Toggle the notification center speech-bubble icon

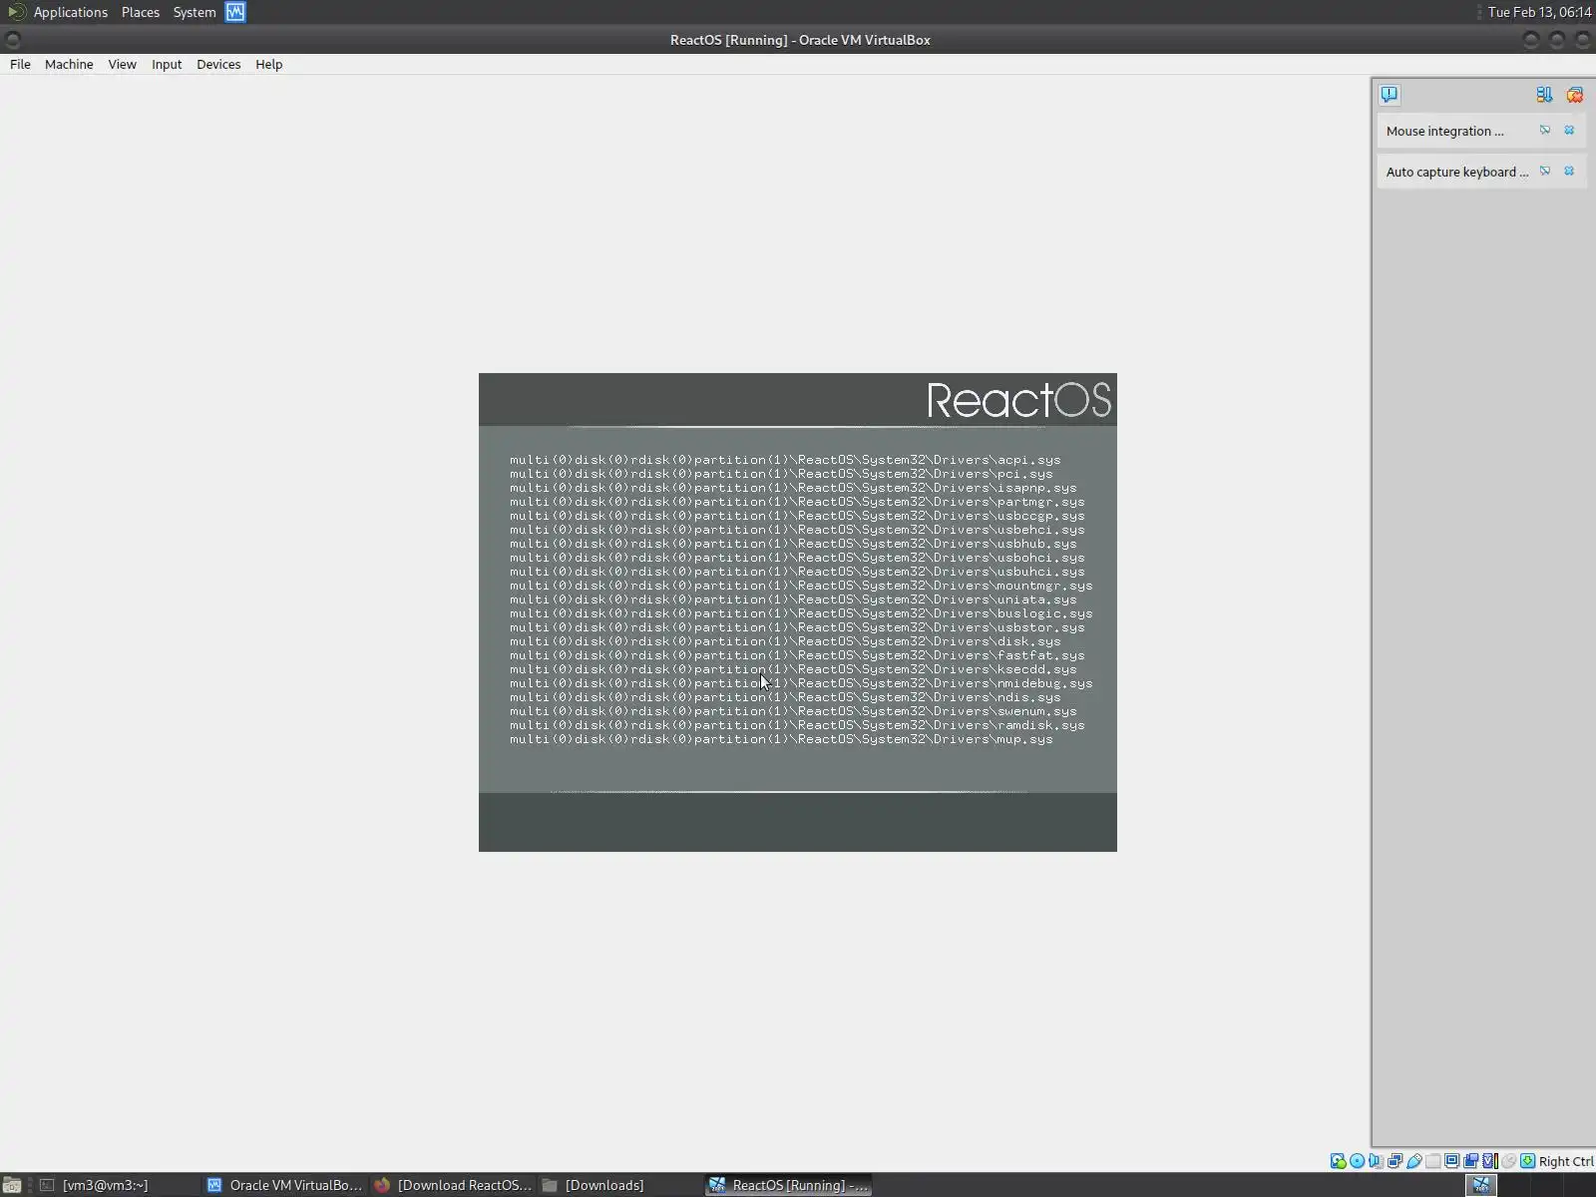point(1390,95)
